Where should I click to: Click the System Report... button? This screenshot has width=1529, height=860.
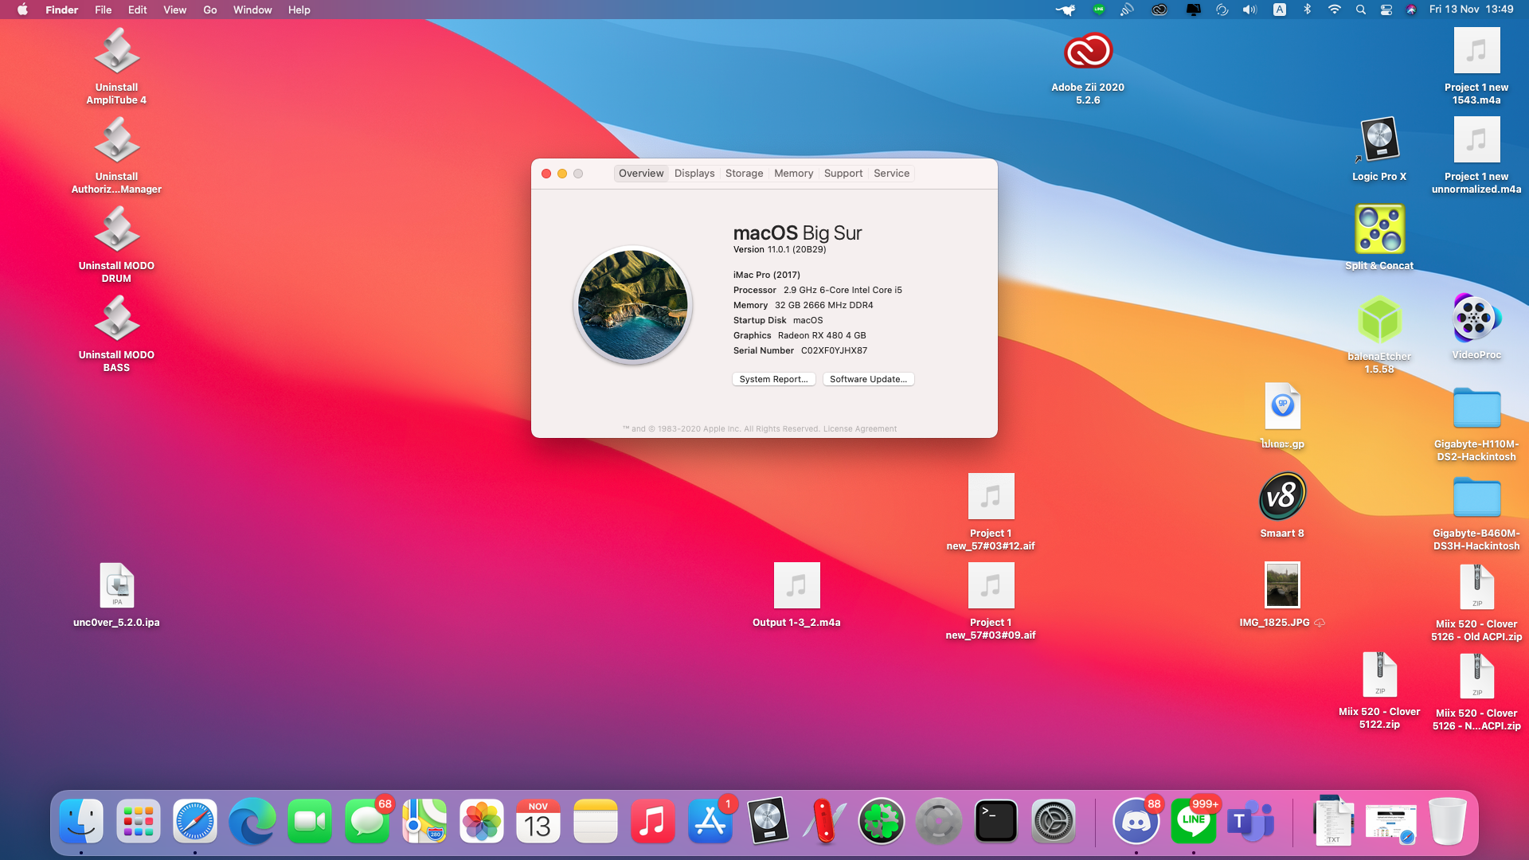[x=773, y=379]
